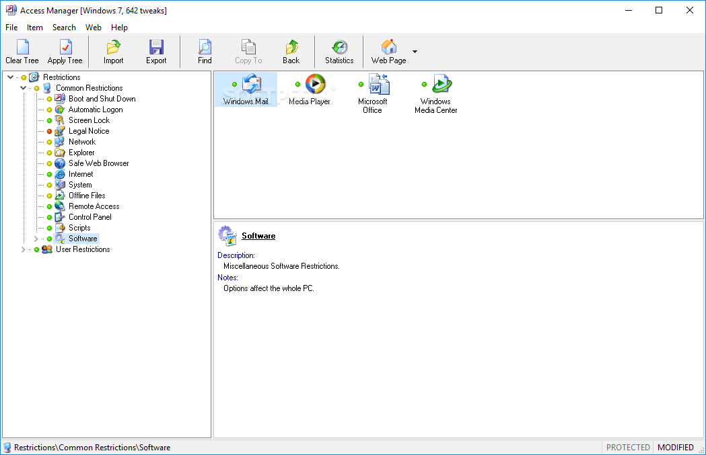Toggle the status dot of Scripts
This screenshot has width=706, height=455.
click(50, 228)
